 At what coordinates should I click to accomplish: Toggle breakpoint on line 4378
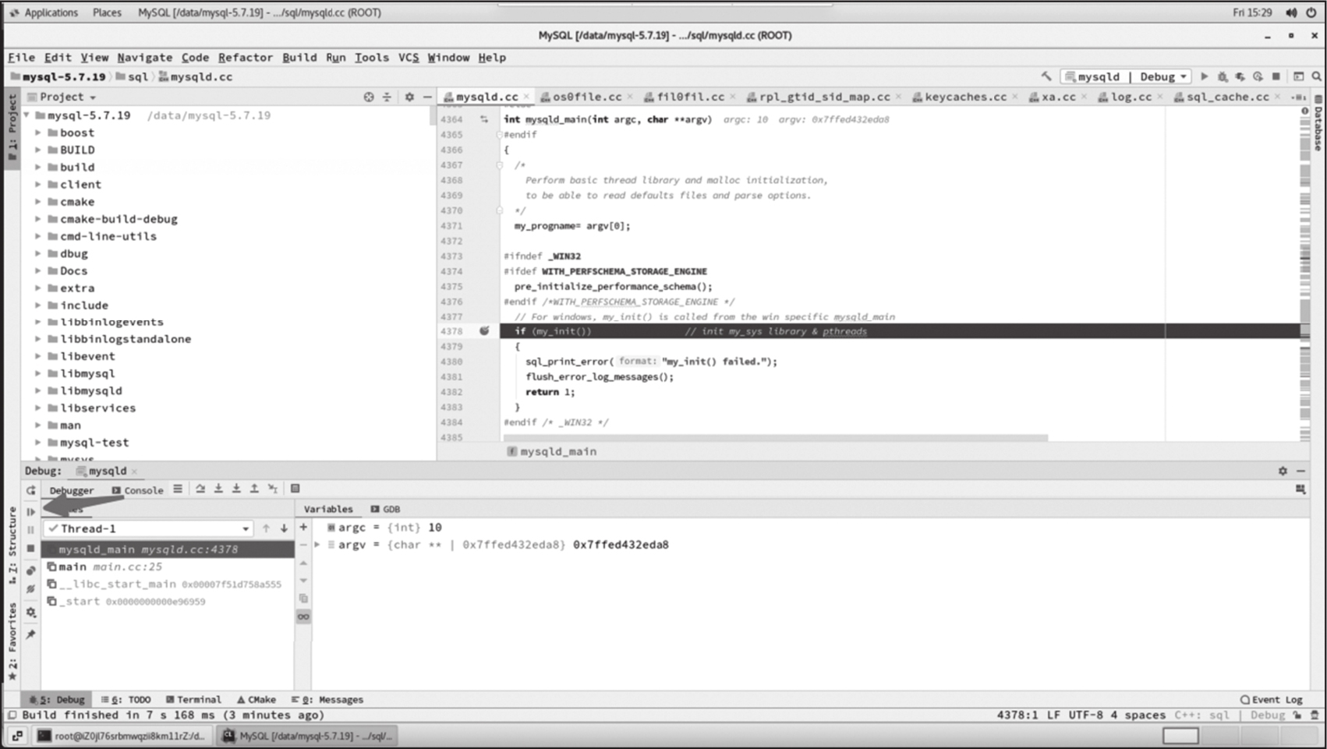tap(484, 331)
